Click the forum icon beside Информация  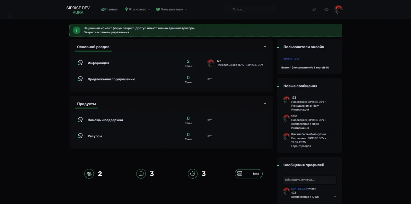coord(80,63)
